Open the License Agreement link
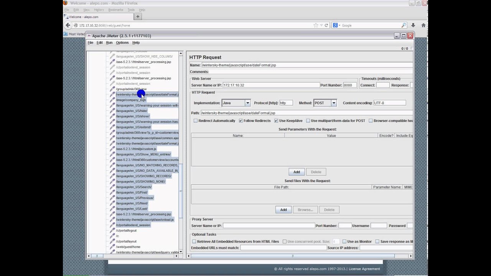Image resolution: width=491 pixels, height=276 pixels. pos(364,269)
